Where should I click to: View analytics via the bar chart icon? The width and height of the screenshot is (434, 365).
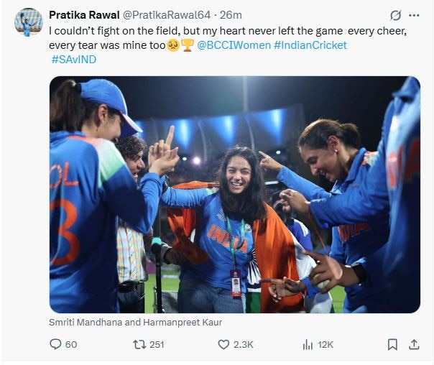click(x=308, y=345)
